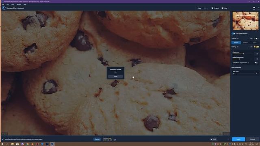Click Extra Noise Suppression info icon
Screen dimensions: 260x146
[248, 63]
